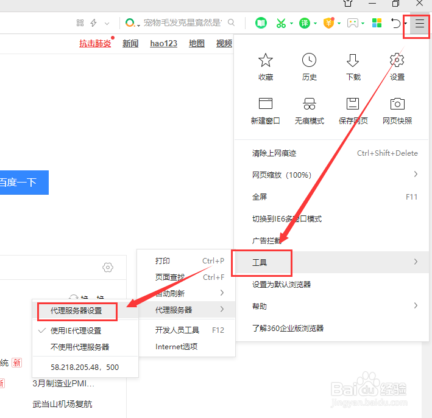Open the hao123 link
This screenshot has width=432, height=418.
point(164,43)
